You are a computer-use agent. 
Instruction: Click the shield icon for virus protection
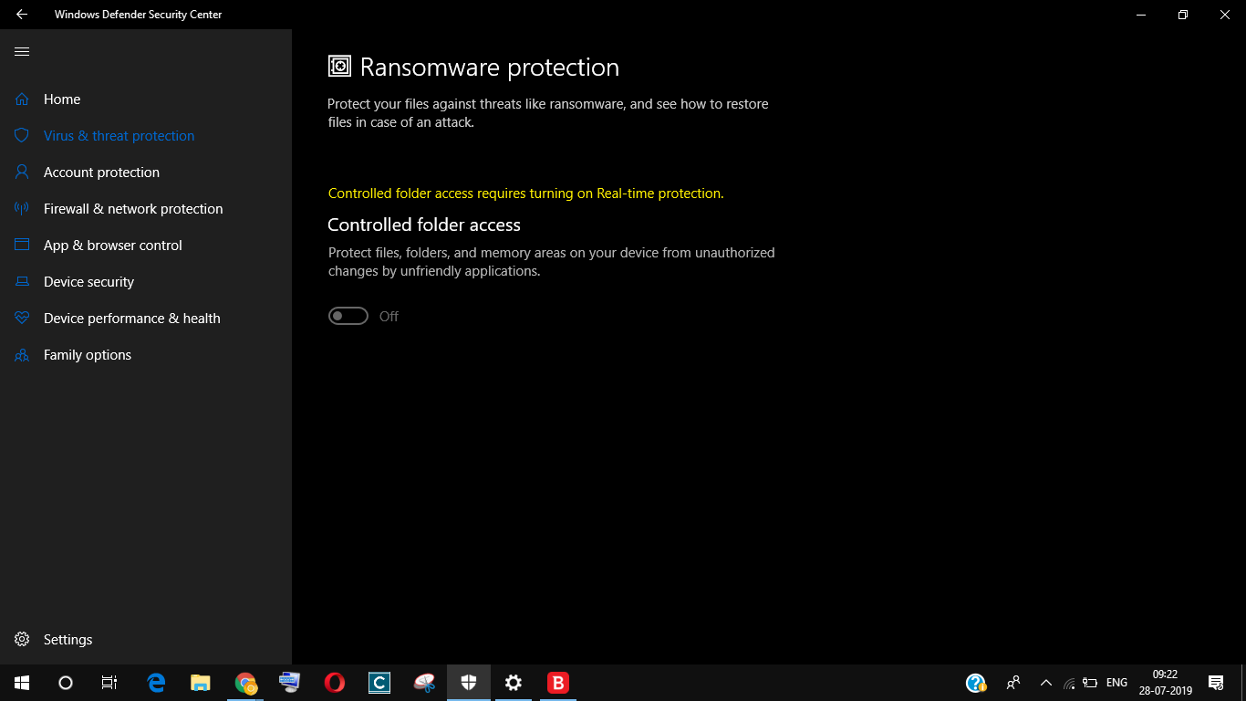(22, 135)
